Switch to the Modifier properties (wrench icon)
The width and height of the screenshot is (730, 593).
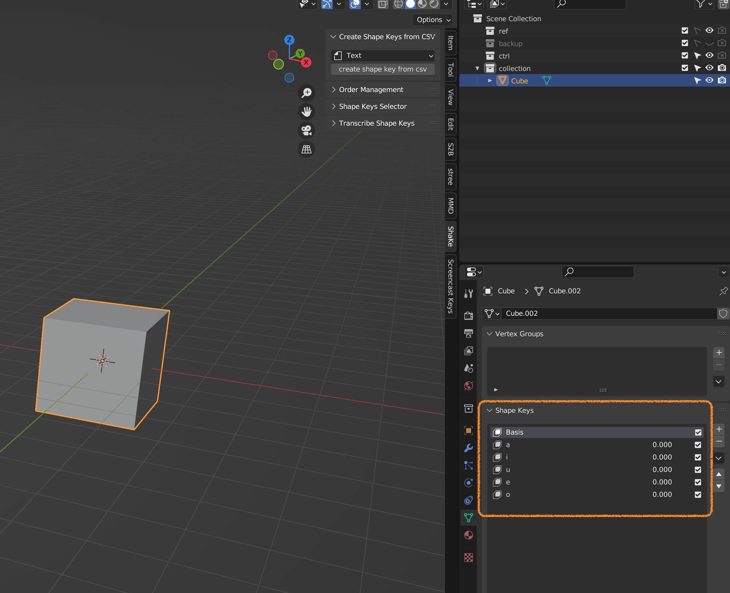click(468, 448)
